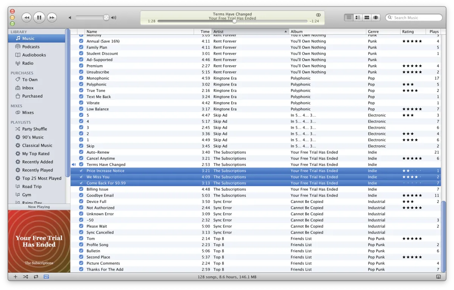Select the Cancel Anytime song
454x290 pixels.
[x=256, y=158]
